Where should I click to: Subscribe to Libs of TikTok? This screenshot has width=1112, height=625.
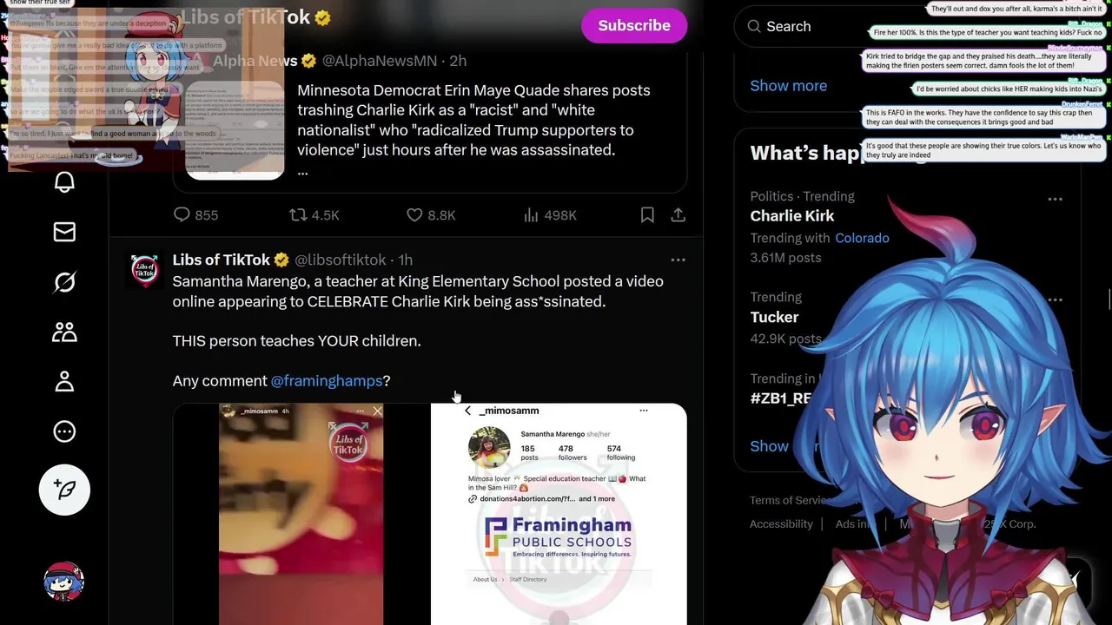634,25
